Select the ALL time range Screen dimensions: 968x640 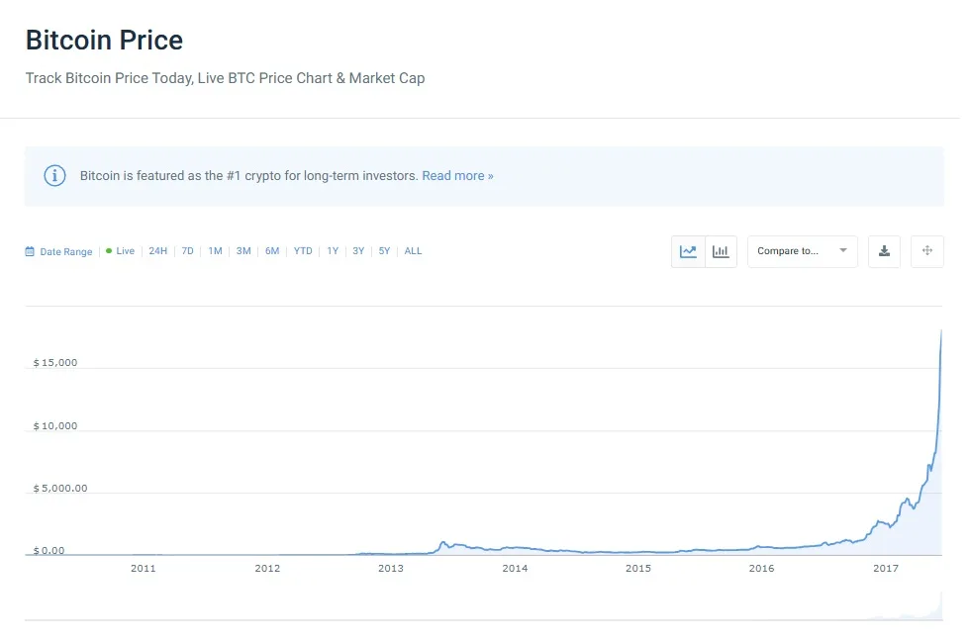click(413, 251)
